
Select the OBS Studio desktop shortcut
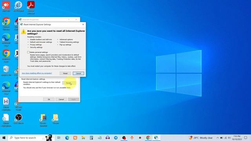pyautogui.click(x=18, y=119)
